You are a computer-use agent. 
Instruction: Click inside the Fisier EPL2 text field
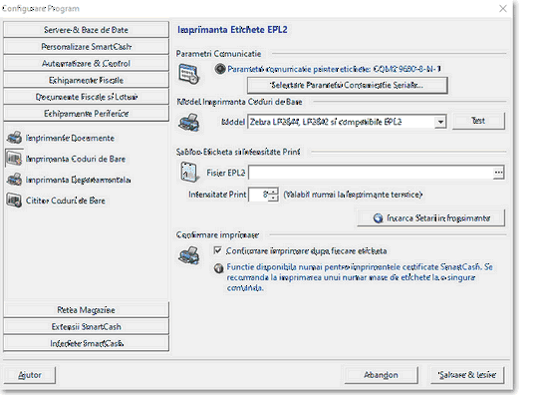(371, 173)
